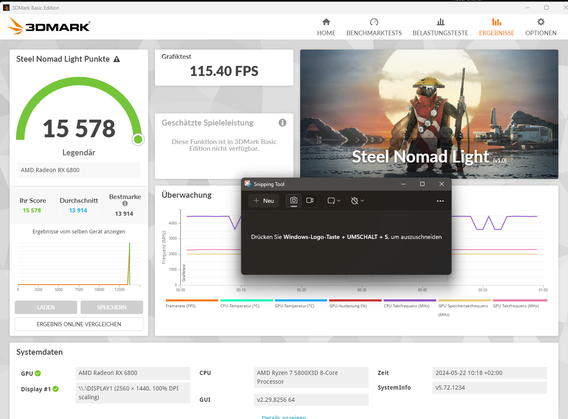
Task: Toggle CPU-Temperatur legend color
Action: click(x=246, y=301)
